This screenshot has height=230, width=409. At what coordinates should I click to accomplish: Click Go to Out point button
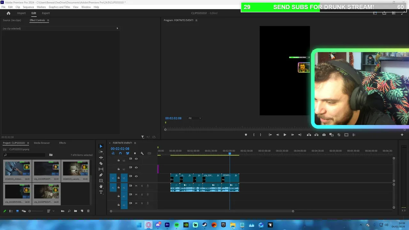point(300,135)
